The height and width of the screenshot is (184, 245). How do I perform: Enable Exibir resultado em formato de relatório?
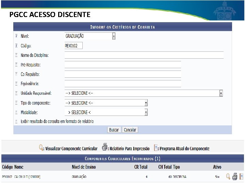coord(16,121)
